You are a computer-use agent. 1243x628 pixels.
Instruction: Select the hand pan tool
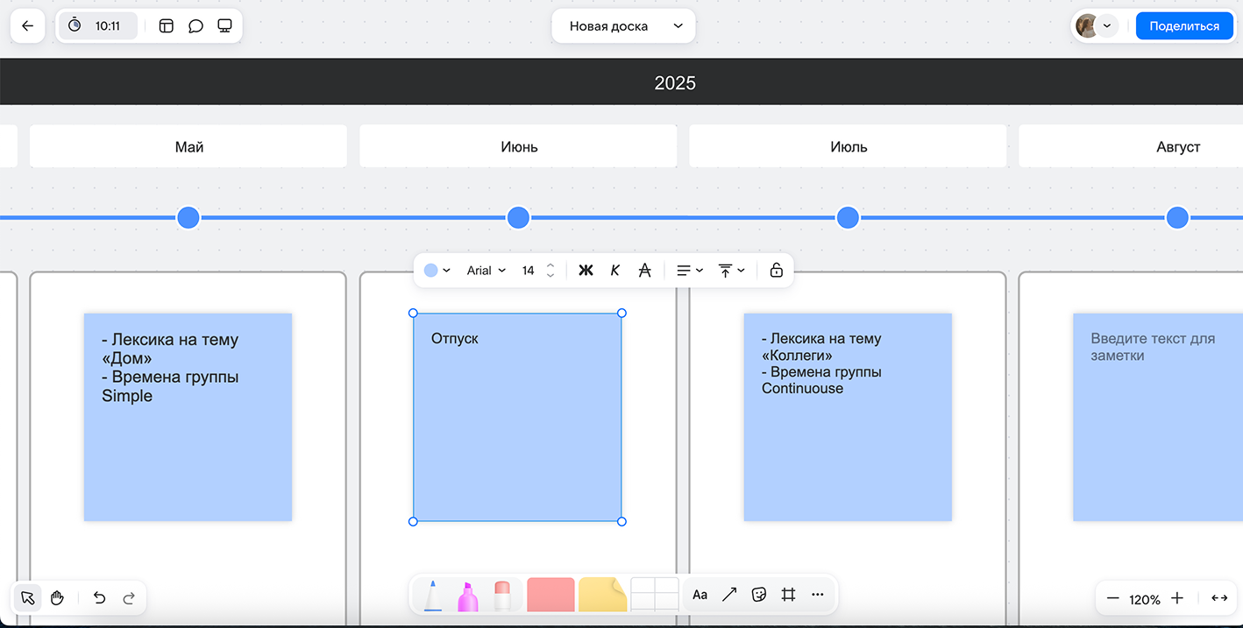coord(57,598)
